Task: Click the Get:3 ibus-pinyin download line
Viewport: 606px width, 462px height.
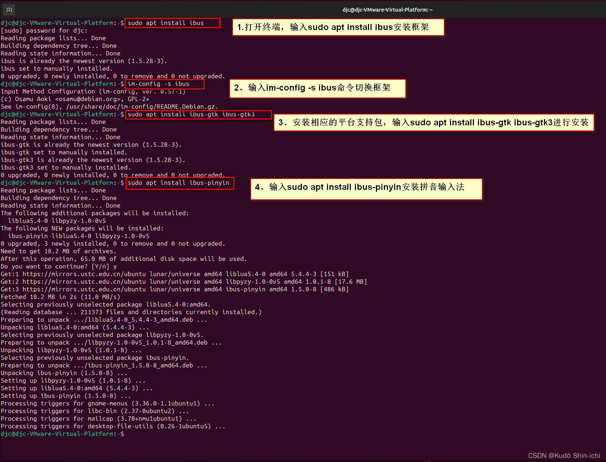Action: [x=175, y=289]
